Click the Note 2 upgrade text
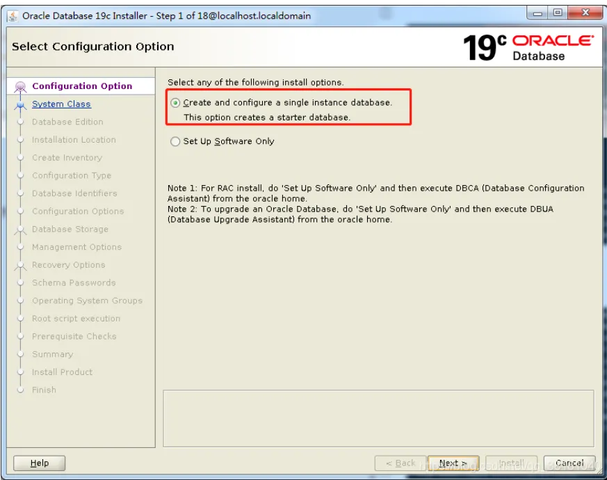The height and width of the screenshot is (480, 607). [360, 214]
